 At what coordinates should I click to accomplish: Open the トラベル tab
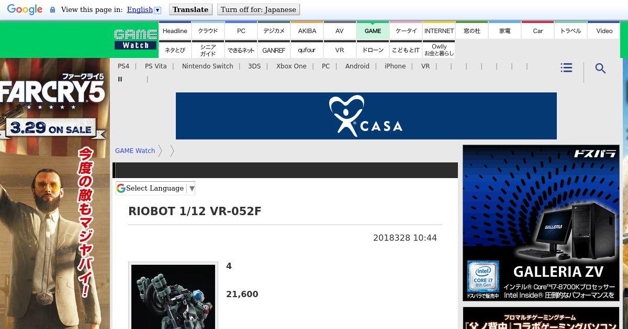click(x=570, y=30)
